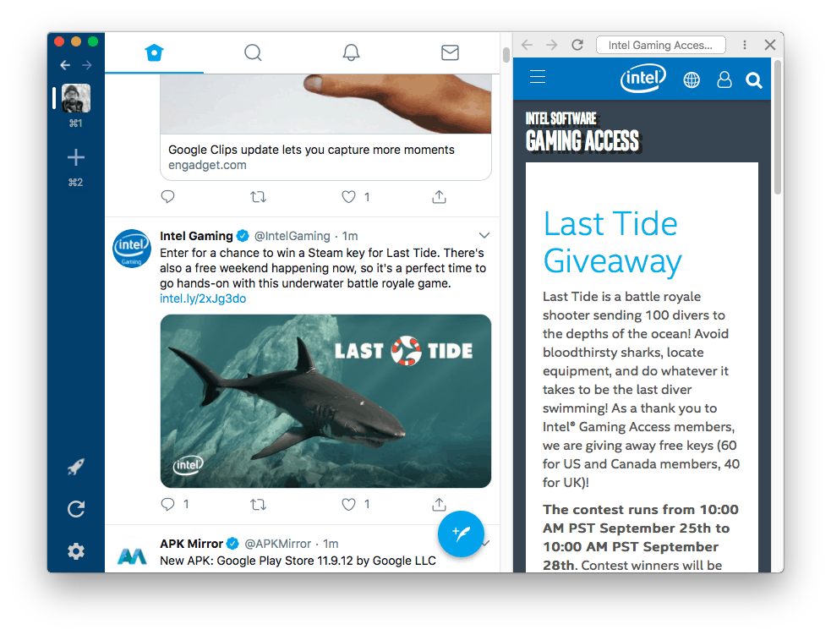Click the Intel Gaming Access address field
The height and width of the screenshot is (635, 831).
tap(660, 45)
